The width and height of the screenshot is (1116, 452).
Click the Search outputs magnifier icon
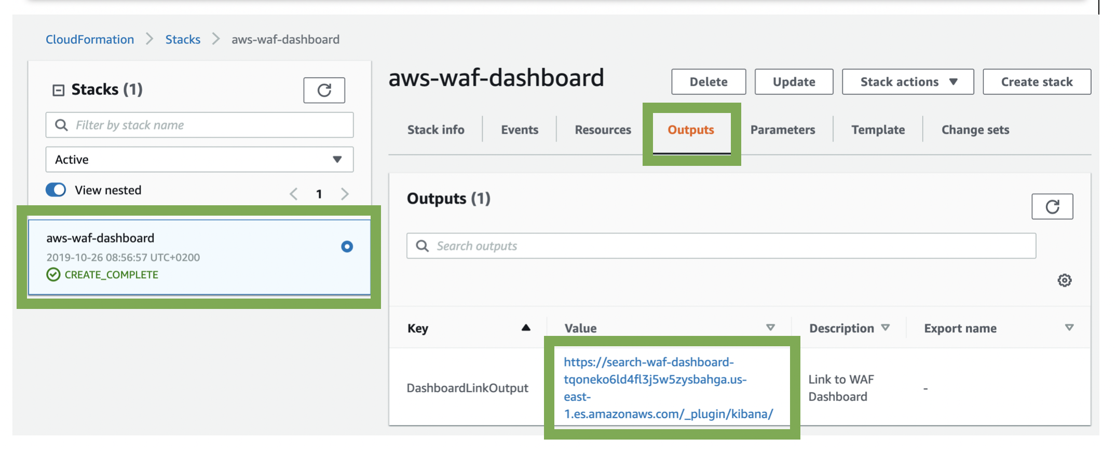coord(423,246)
